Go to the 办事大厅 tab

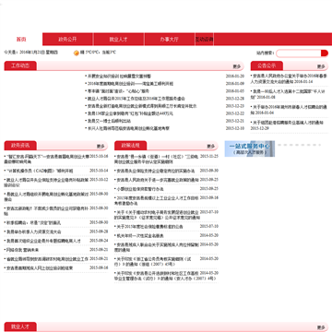pyautogui.click(x=170, y=40)
